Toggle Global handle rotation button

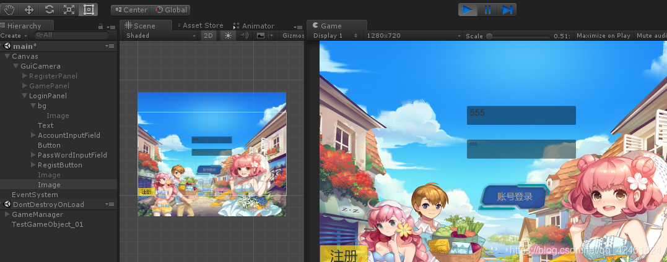pos(170,10)
